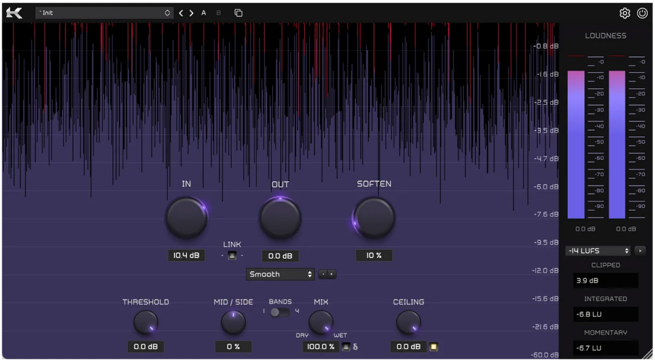
Task: Click the 10.4 dB input value field
Action: [186, 256]
